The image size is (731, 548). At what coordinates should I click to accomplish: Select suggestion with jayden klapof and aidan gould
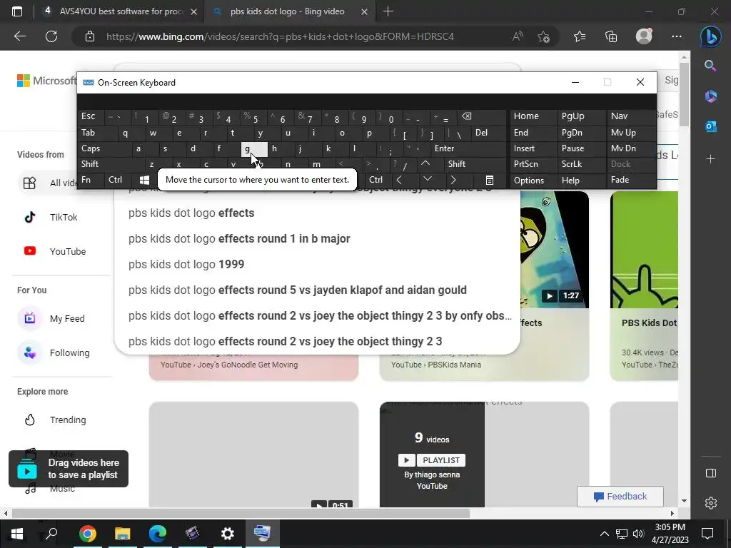pos(317,290)
